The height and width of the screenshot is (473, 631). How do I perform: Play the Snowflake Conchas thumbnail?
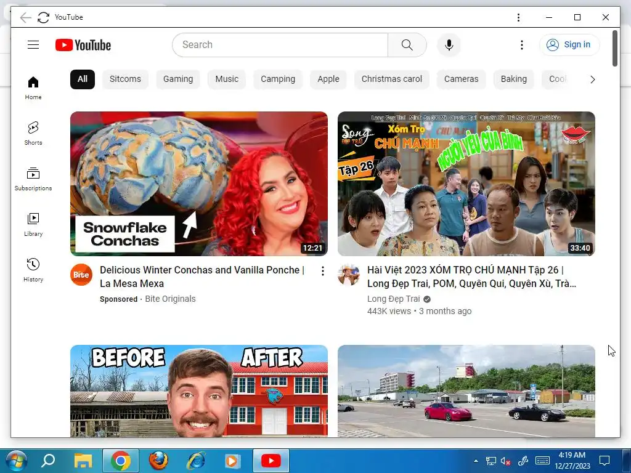(x=199, y=184)
